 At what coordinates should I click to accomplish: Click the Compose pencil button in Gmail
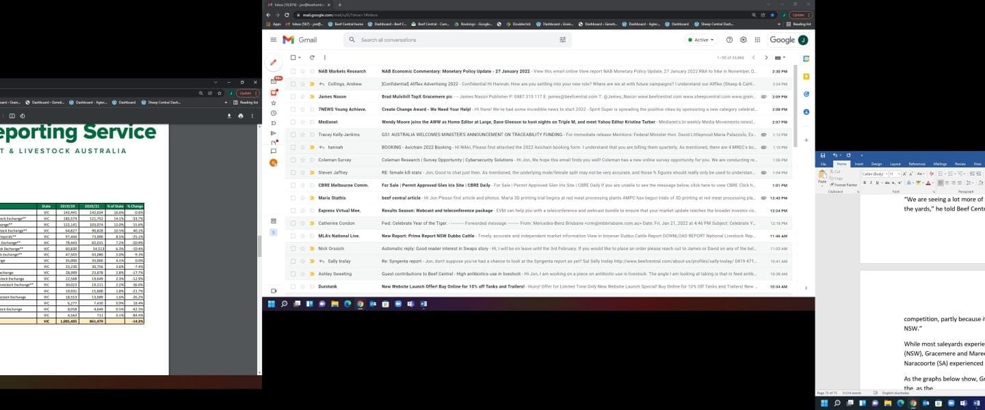click(x=274, y=62)
